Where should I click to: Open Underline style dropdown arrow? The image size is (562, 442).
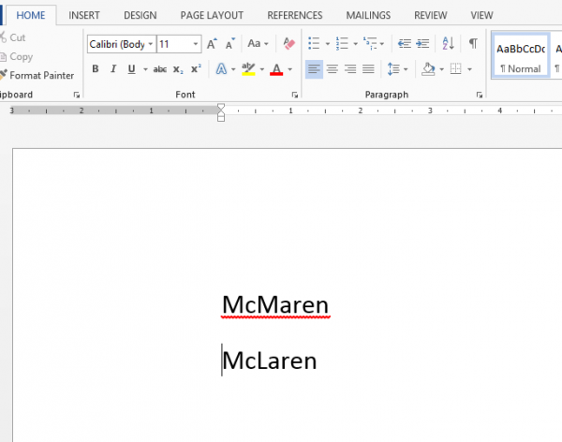tap(145, 69)
